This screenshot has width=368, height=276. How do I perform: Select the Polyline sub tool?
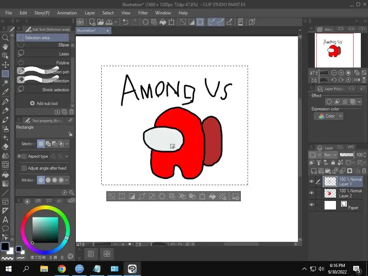click(43, 63)
